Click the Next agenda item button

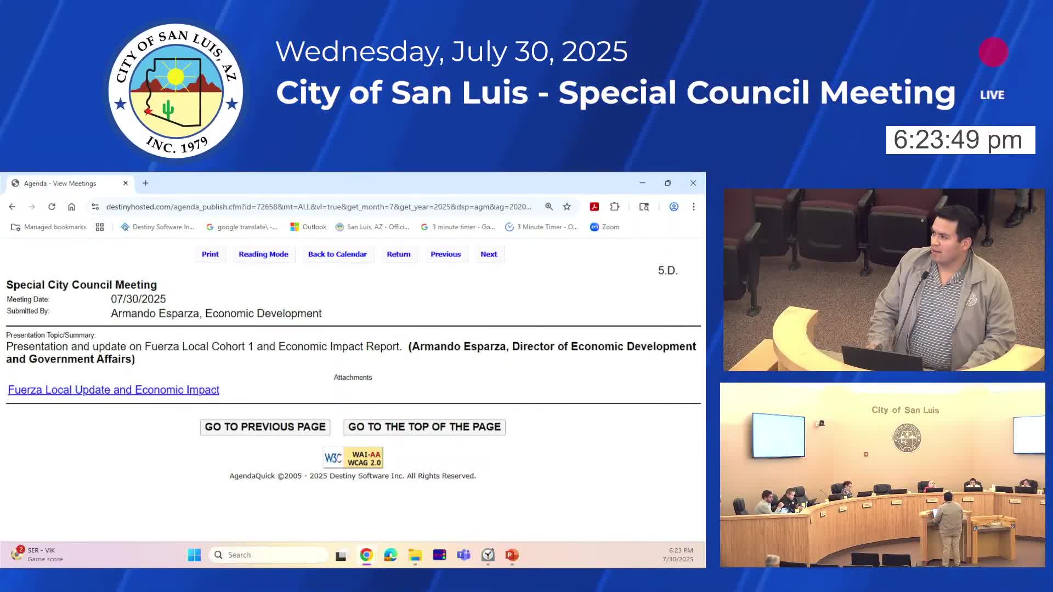(489, 254)
